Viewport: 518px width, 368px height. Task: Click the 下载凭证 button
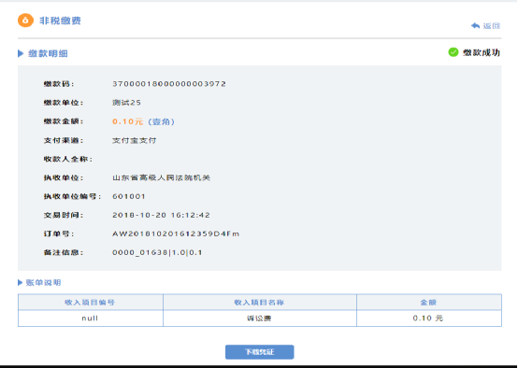(259, 352)
